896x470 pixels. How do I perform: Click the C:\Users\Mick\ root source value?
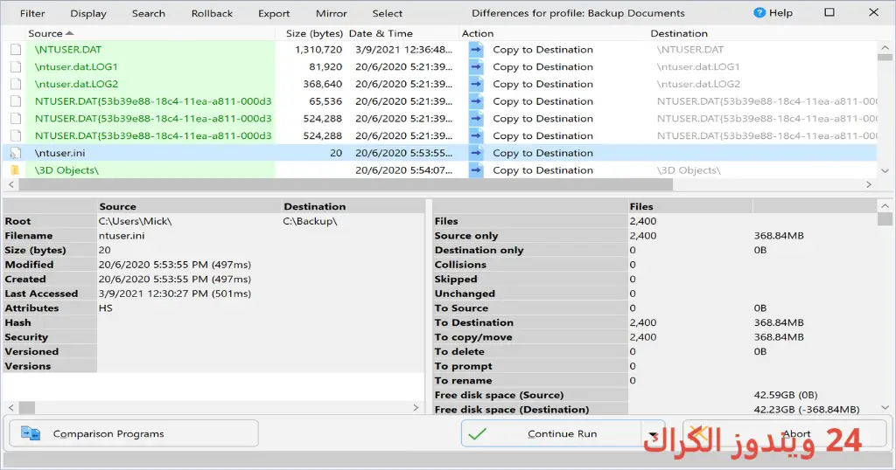(135, 221)
